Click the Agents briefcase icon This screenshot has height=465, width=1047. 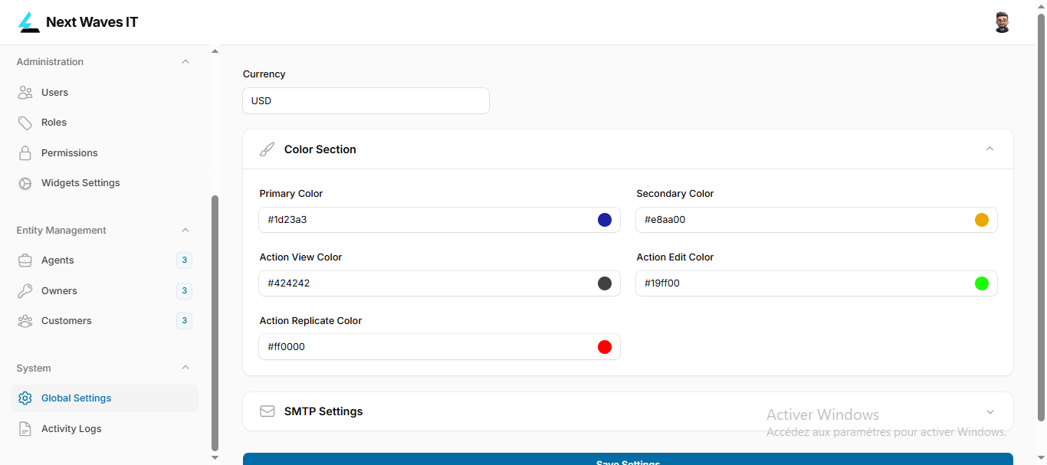(x=25, y=260)
